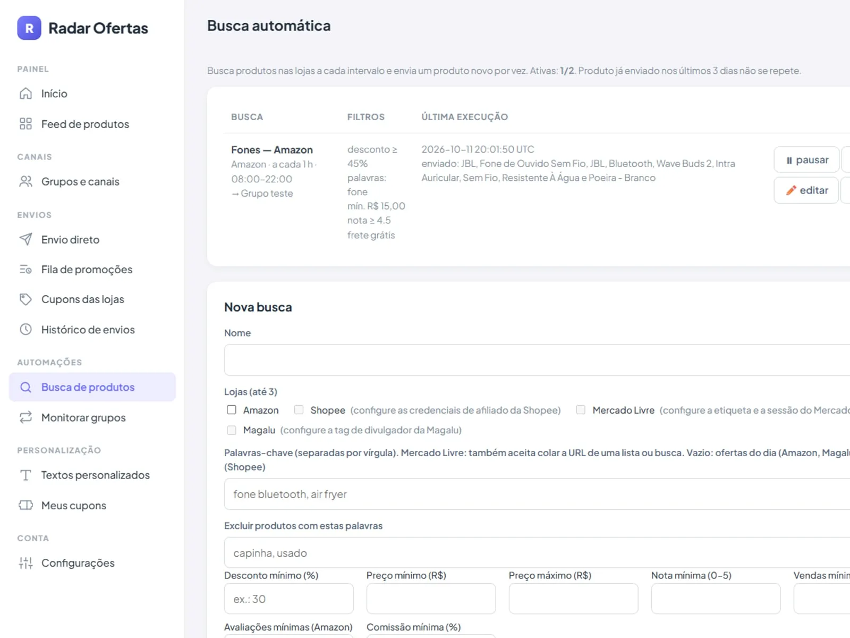Screen dimensions: 850x638
Task: Click the Monitorar grupos repeat icon
Action: 25,417
